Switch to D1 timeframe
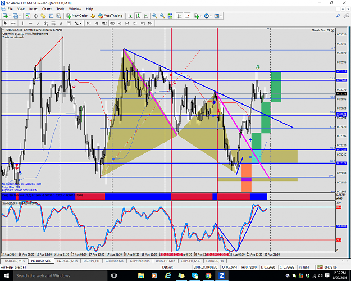This screenshot has height=281, width=351. [135, 23]
